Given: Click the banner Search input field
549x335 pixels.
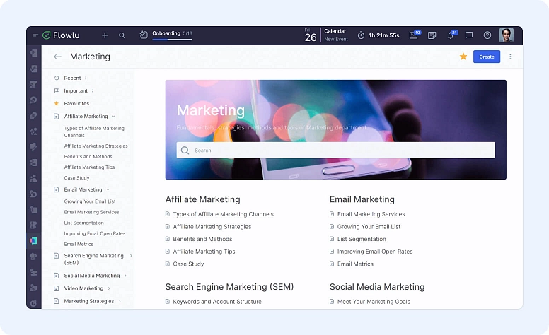Looking at the screenshot, I should 336,151.
